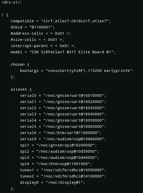Click the tunex2 sdhci@14100000 value
The height and width of the screenshot is (193, 143).
[72, 176]
